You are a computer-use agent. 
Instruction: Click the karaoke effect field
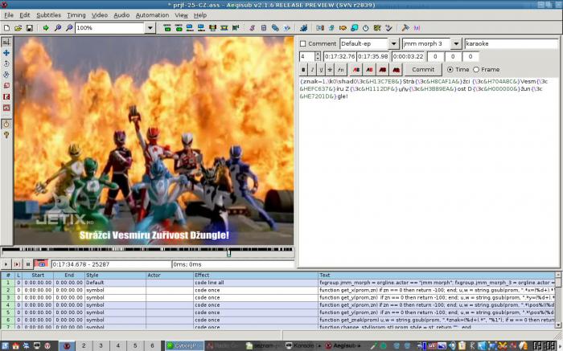coord(512,43)
